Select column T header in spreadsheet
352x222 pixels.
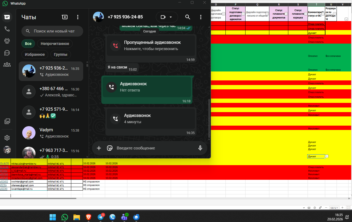click(x=317, y=5)
